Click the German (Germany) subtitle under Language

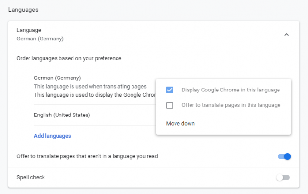(40, 39)
